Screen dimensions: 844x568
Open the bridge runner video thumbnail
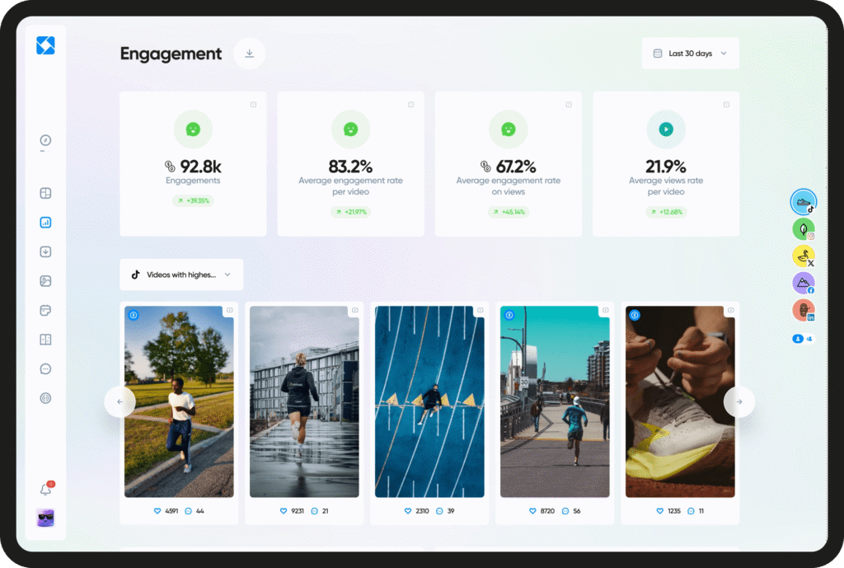555,401
